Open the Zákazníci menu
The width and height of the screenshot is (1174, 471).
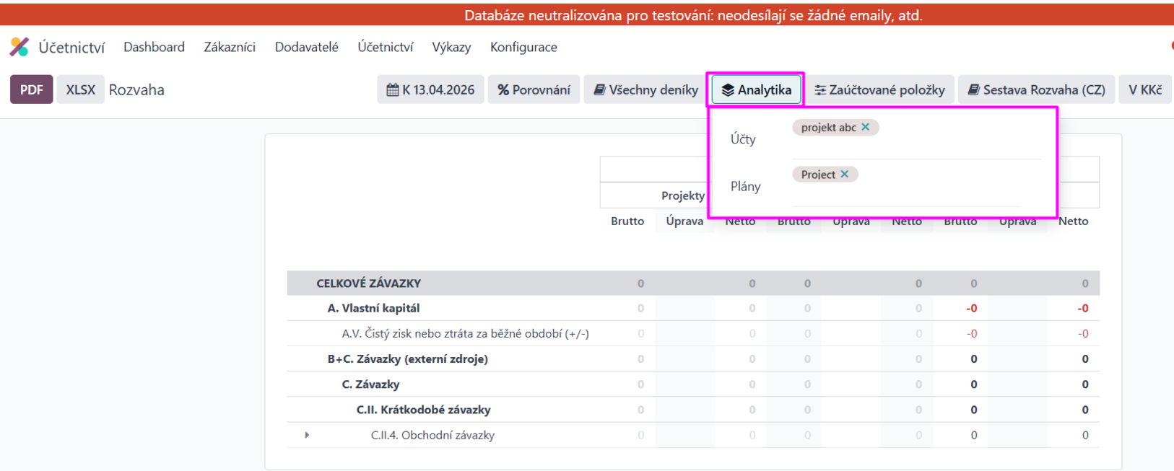230,47
